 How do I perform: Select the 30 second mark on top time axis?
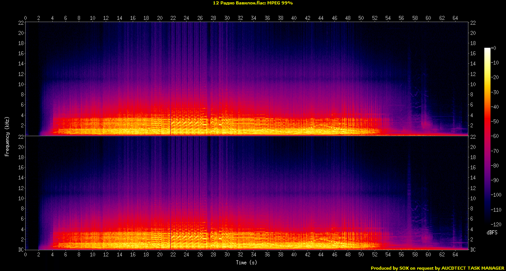tap(227, 18)
